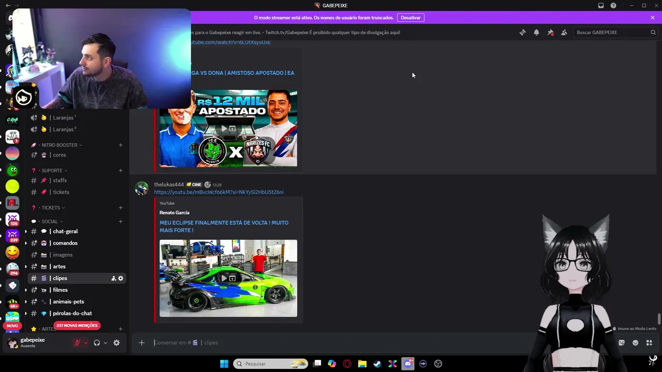The image size is (662, 372).
Task: Add channel to NITRO BOOSTER category
Action: pos(121,145)
